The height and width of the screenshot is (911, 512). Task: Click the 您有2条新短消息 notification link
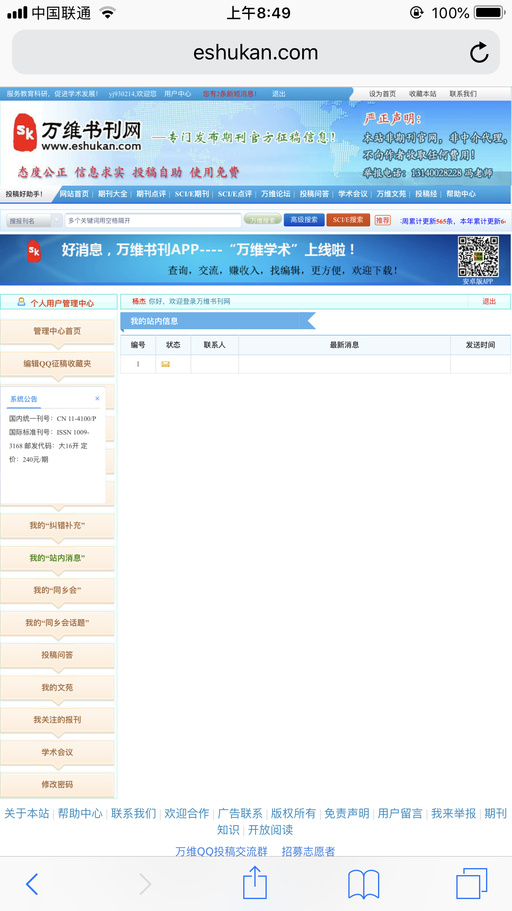[229, 94]
